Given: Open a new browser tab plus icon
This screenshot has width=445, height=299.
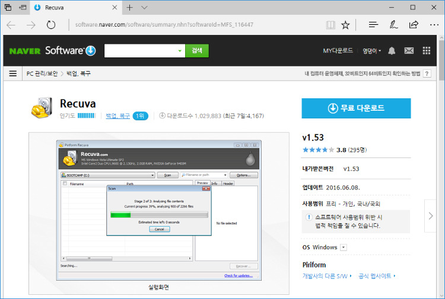Looking at the screenshot, I should click(x=129, y=8).
